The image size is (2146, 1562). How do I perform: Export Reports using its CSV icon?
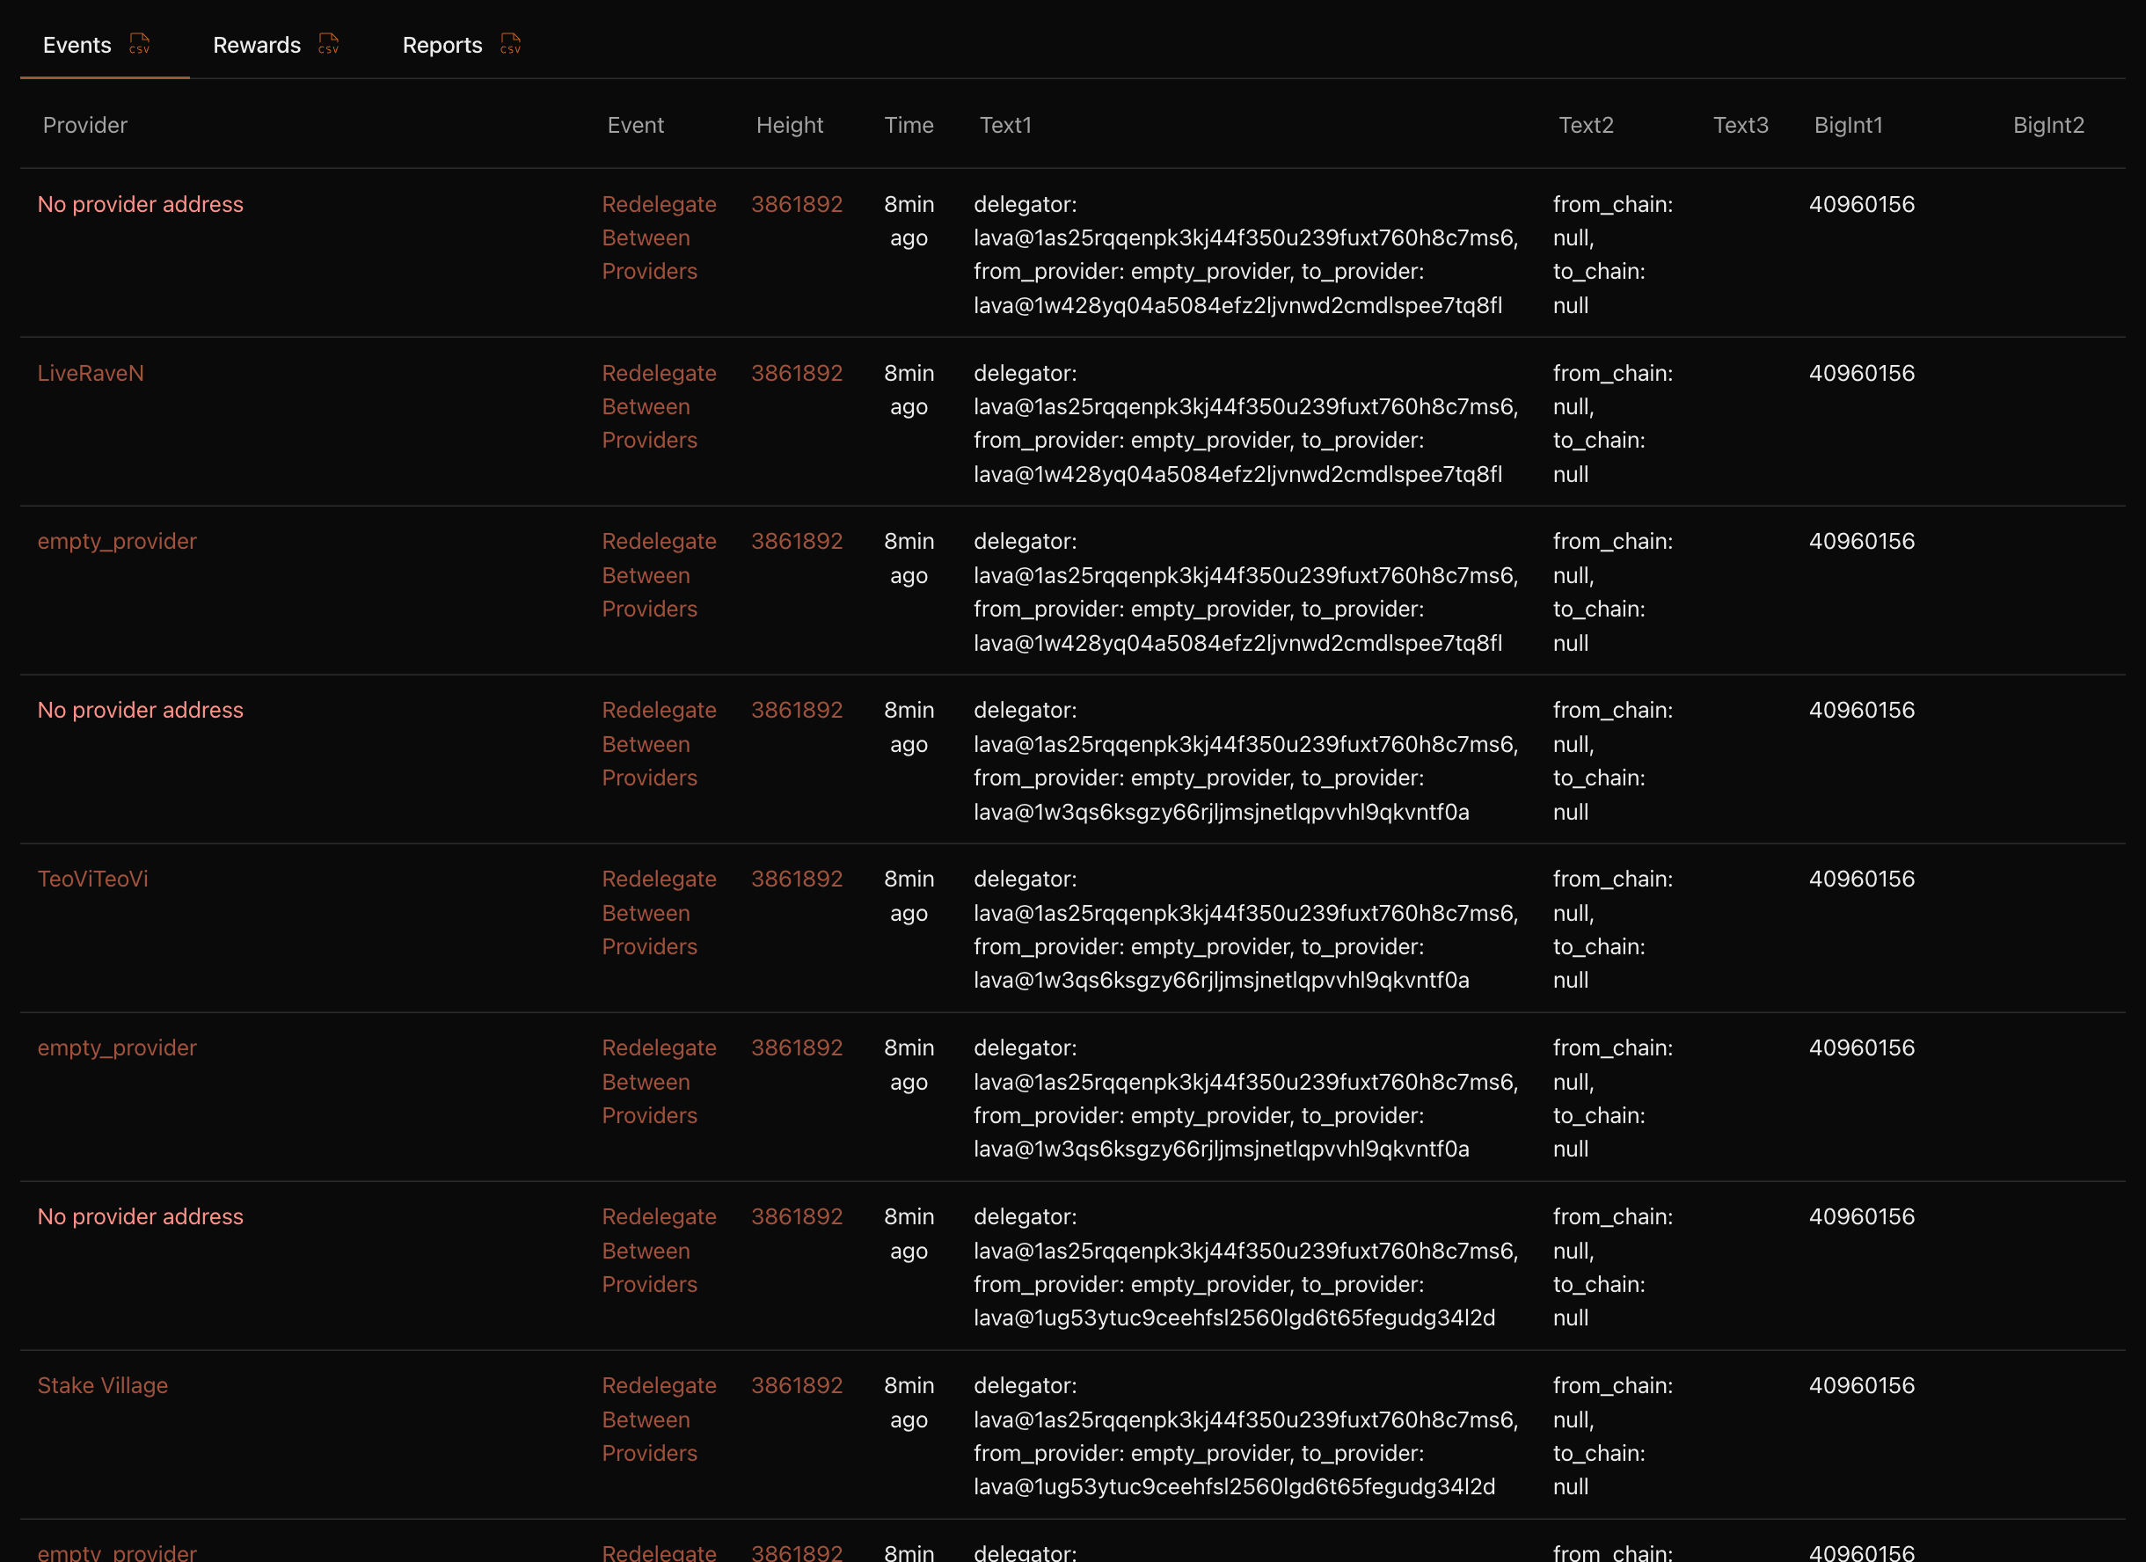[x=510, y=45]
